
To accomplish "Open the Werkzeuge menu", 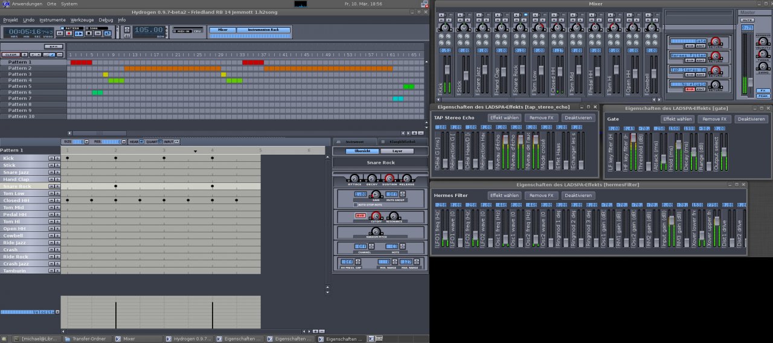I will [x=82, y=20].
